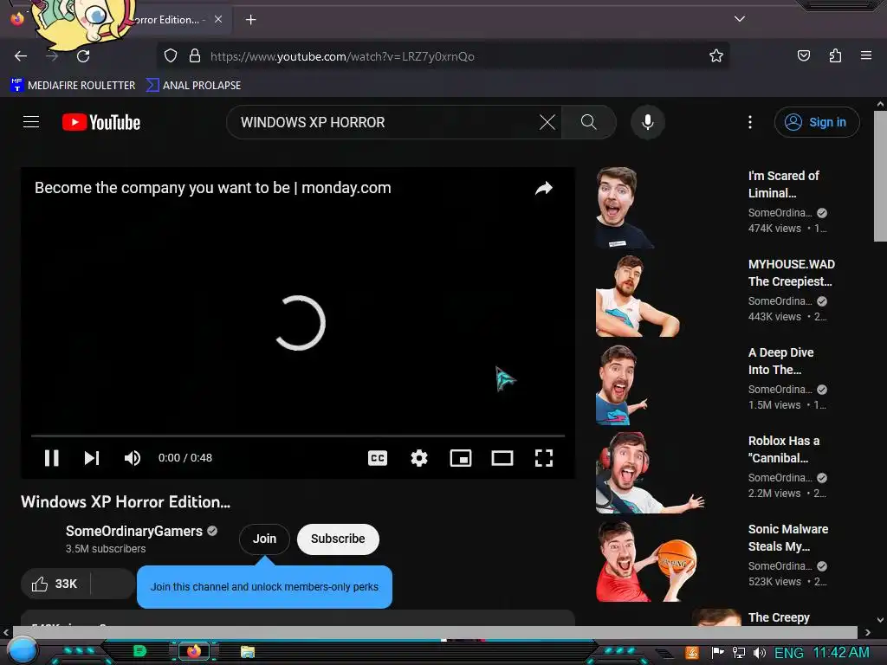Open the ANAL PROLAPSE bookmark
This screenshot has width=887, height=665.
pyautogui.click(x=193, y=86)
